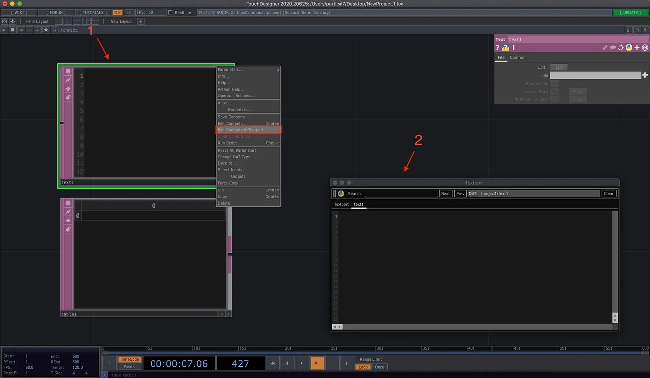650x378 pixels.
Task: Click the plus icon beside File field
Action: 645,75
